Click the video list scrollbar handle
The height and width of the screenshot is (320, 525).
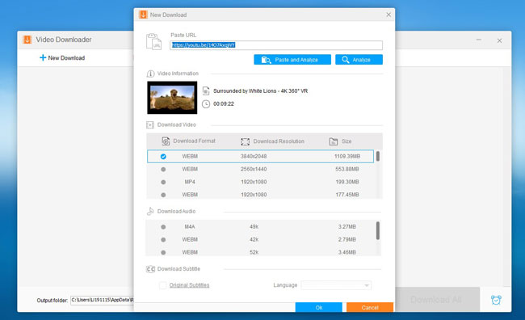378,156
